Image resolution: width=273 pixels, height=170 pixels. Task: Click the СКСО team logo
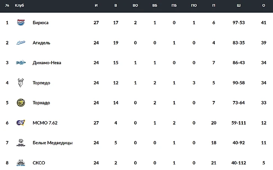21,163
